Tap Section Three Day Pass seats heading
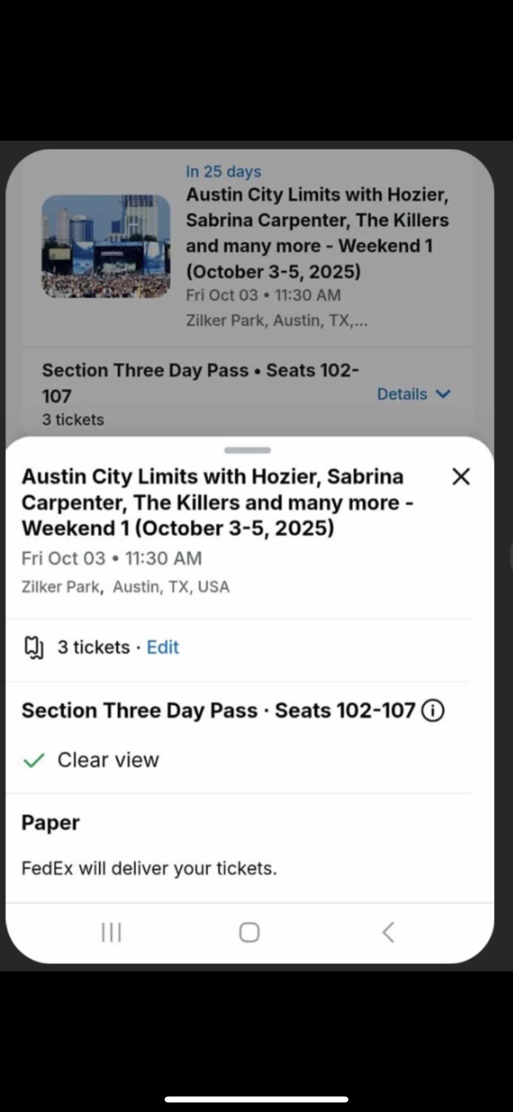Screen dimensions: 513x1112 (x=218, y=711)
